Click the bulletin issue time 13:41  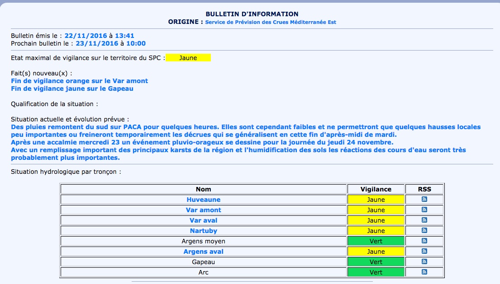pyautogui.click(x=124, y=36)
